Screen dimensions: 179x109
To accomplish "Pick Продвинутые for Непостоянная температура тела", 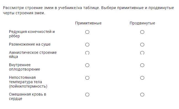I will pos(142,78).
